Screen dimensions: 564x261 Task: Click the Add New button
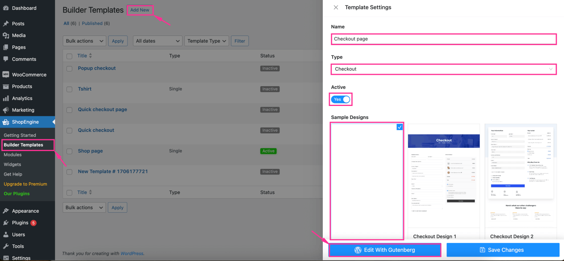click(x=140, y=10)
